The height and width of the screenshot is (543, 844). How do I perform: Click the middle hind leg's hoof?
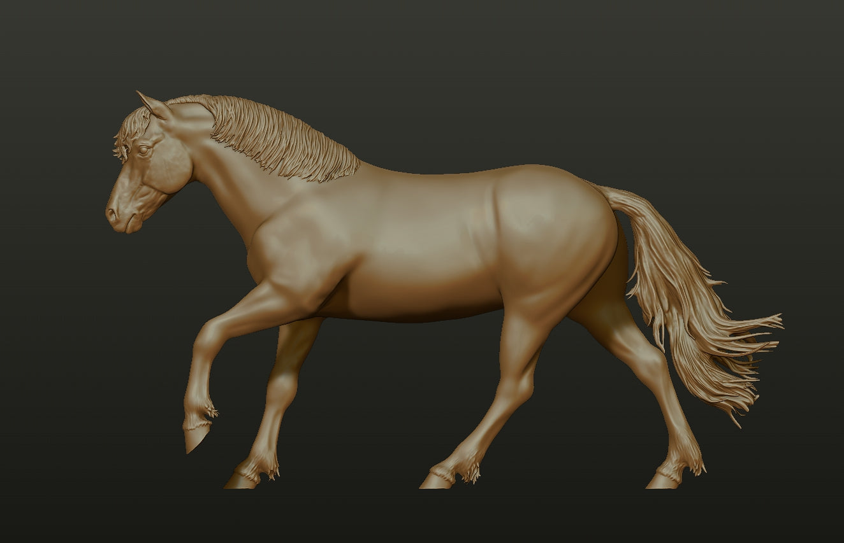coord(435,481)
